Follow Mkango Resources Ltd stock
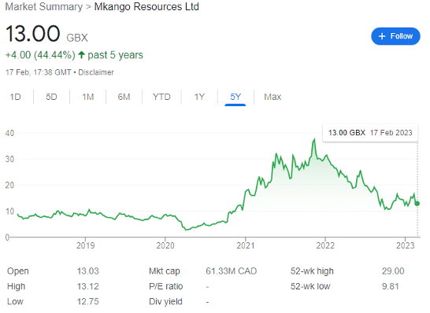The image size is (430, 313). point(395,36)
